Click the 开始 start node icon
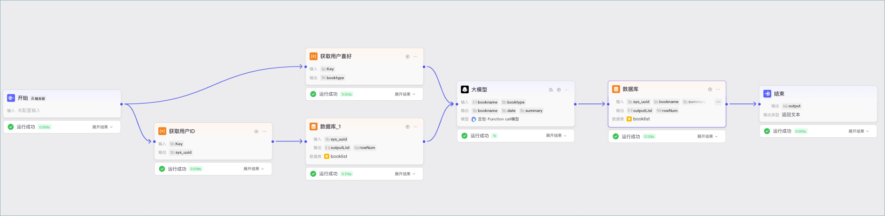885x216 pixels. point(11,98)
